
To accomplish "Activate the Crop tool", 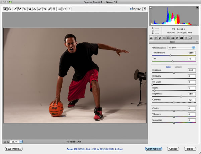I will pyautogui.click(x=30, y=9).
